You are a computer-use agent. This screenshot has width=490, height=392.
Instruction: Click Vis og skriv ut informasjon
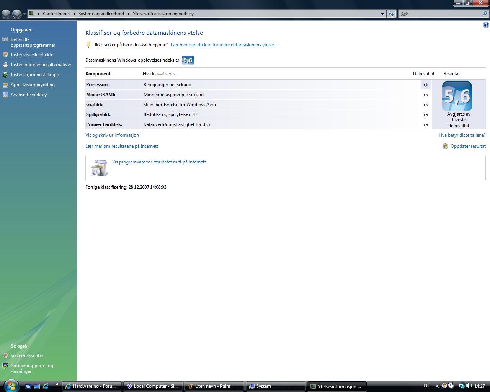pos(112,135)
